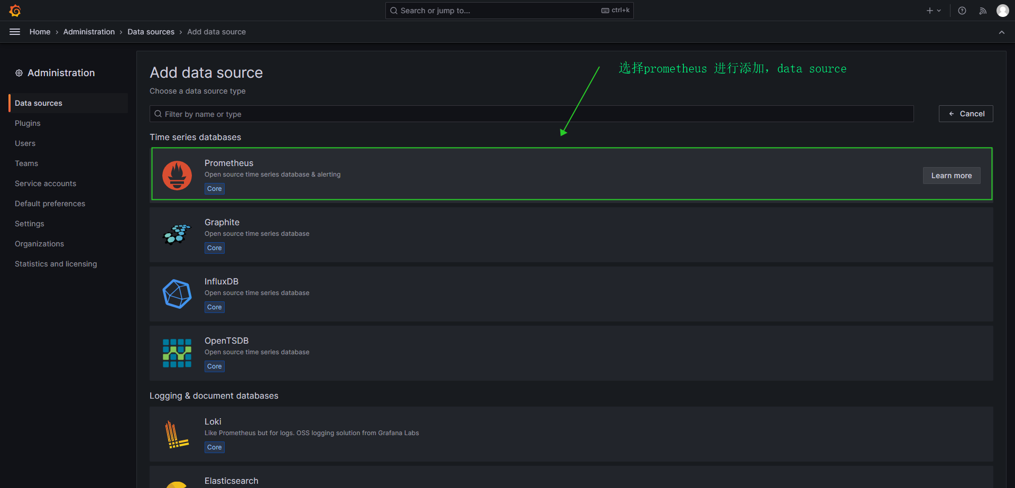Click the Graphite data source icon

(x=177, y=234)
